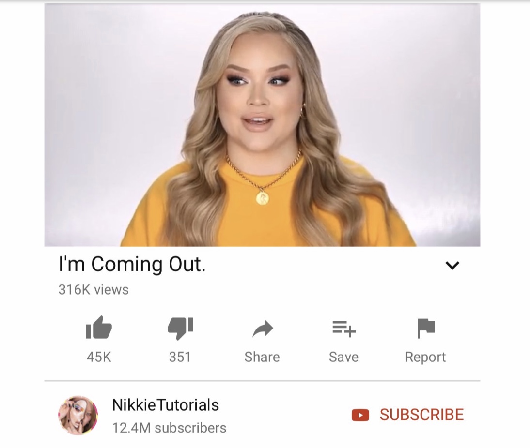Click the red YouTube logo icon
This screenshot has height=448, width=530.
pos(360,415)
